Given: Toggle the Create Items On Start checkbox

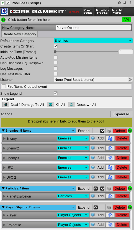Looking at the screenshot, I should point(56,46).
